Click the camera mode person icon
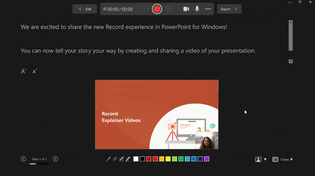This screenshot has width=315, height=176. pos(258,159)
